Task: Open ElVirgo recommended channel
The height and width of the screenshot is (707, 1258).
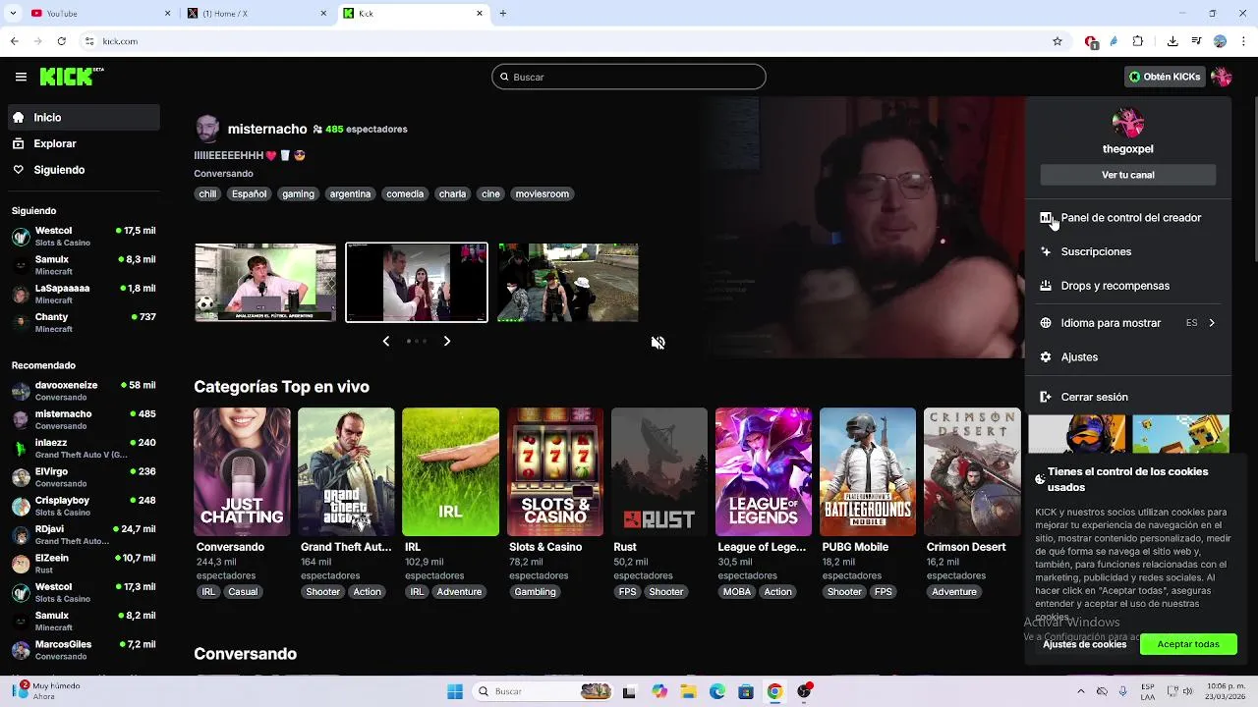Action: [x=84, y=477]
